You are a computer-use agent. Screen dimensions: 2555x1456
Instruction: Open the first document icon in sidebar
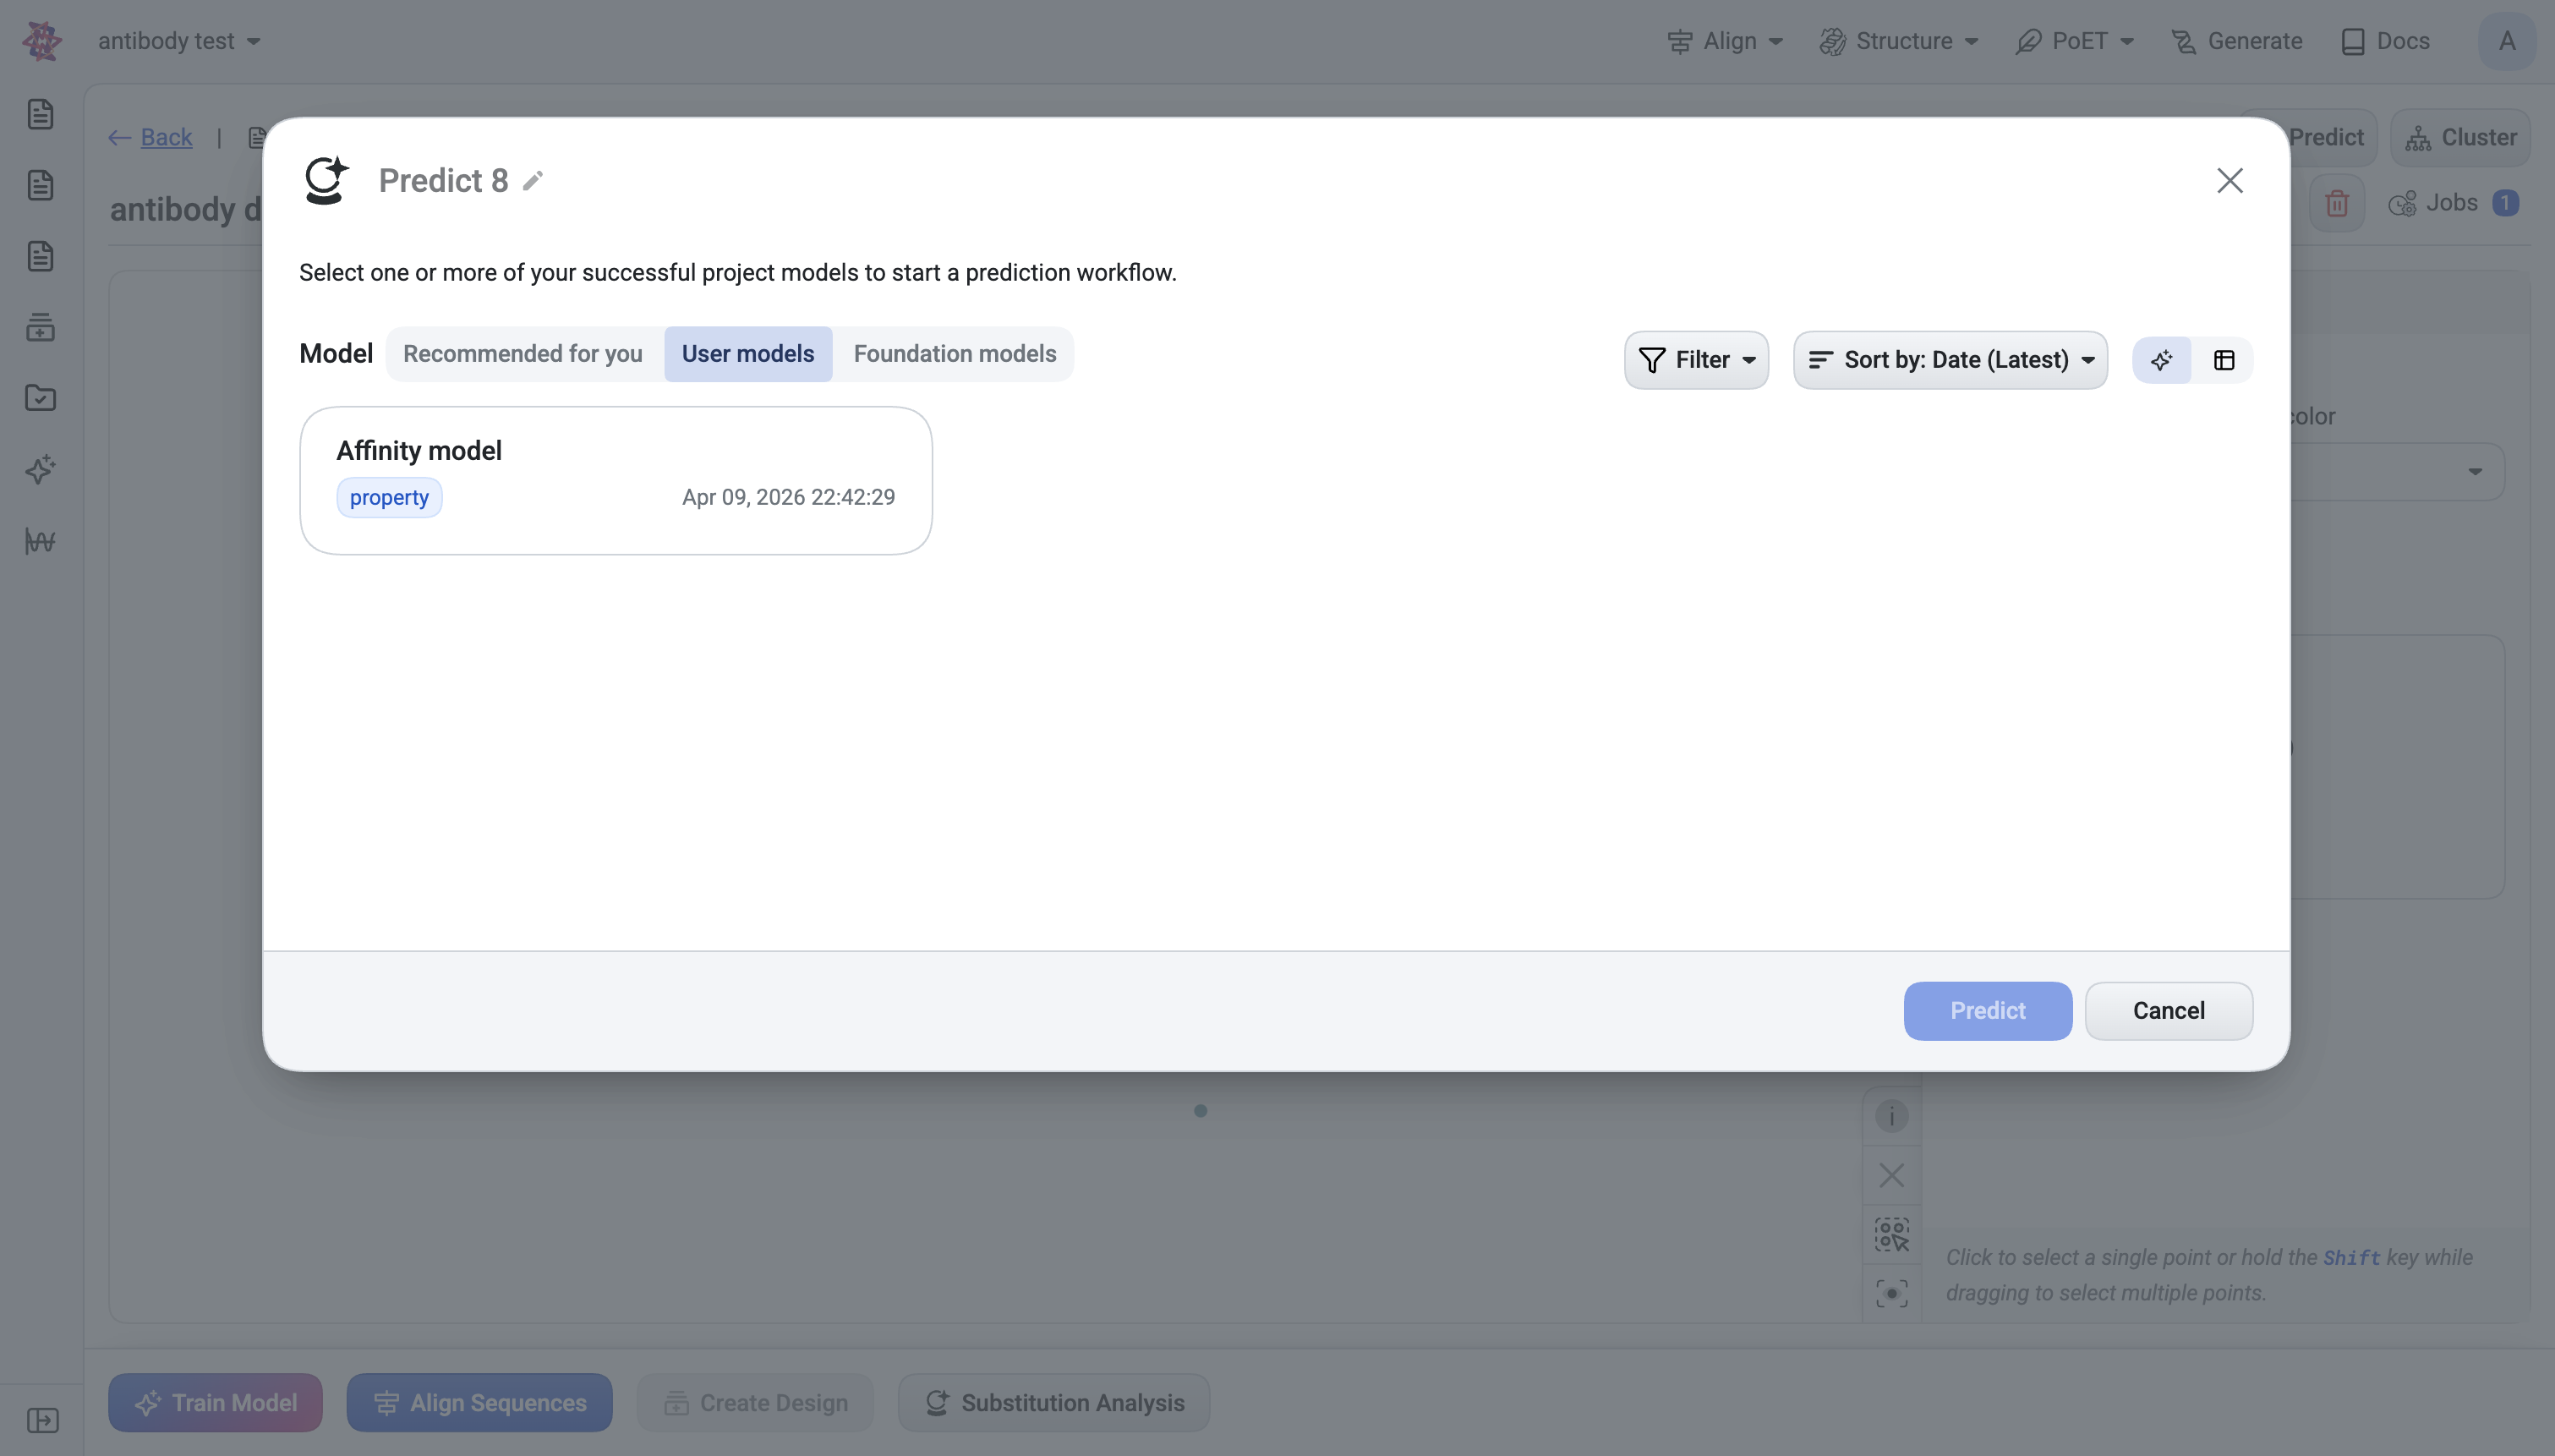40,114
